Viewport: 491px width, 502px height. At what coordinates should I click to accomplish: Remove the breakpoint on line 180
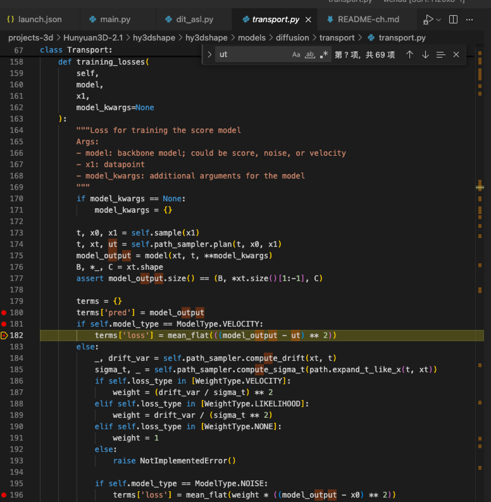click(x=4, y=313)
